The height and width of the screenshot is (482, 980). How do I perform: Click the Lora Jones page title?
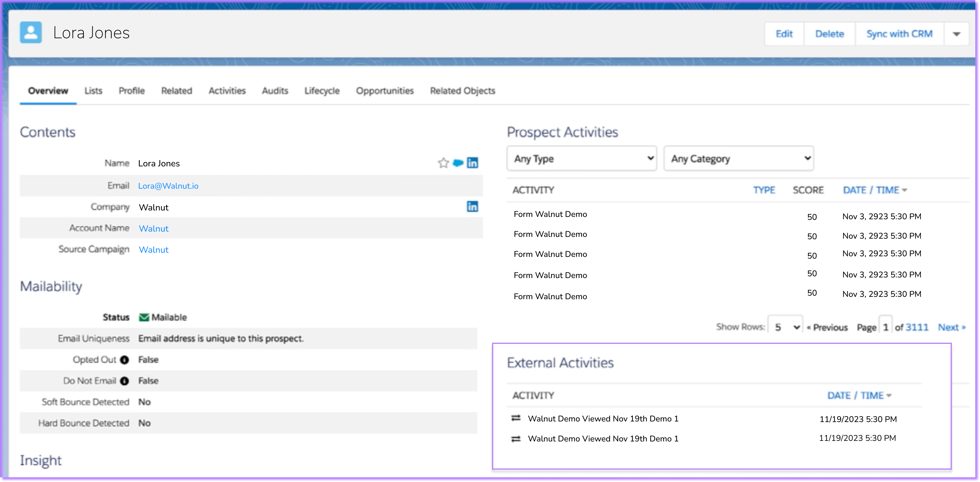(91, 33)
